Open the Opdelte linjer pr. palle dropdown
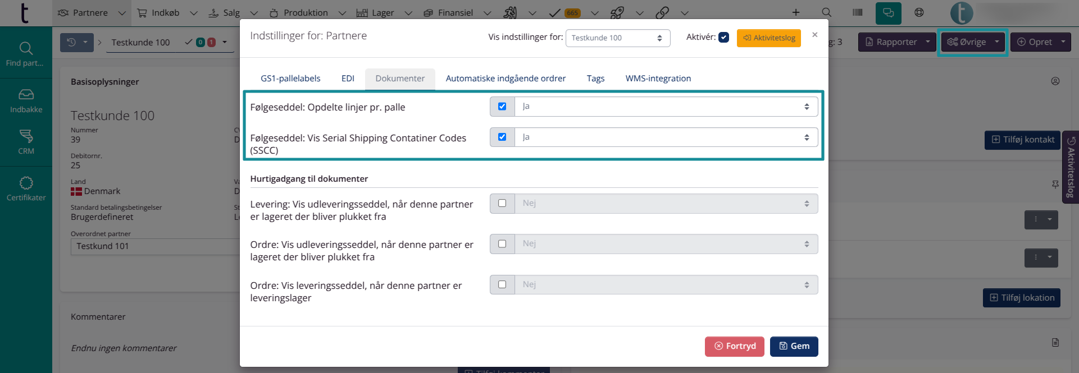Screen dimensions: 1079x373 (x=666, y=107)
